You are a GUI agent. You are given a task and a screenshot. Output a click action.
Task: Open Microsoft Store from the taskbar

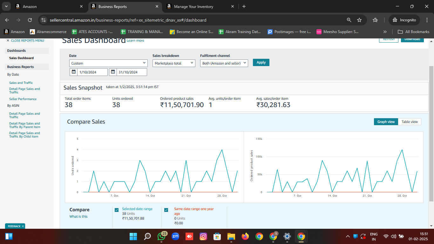(217, 236)
